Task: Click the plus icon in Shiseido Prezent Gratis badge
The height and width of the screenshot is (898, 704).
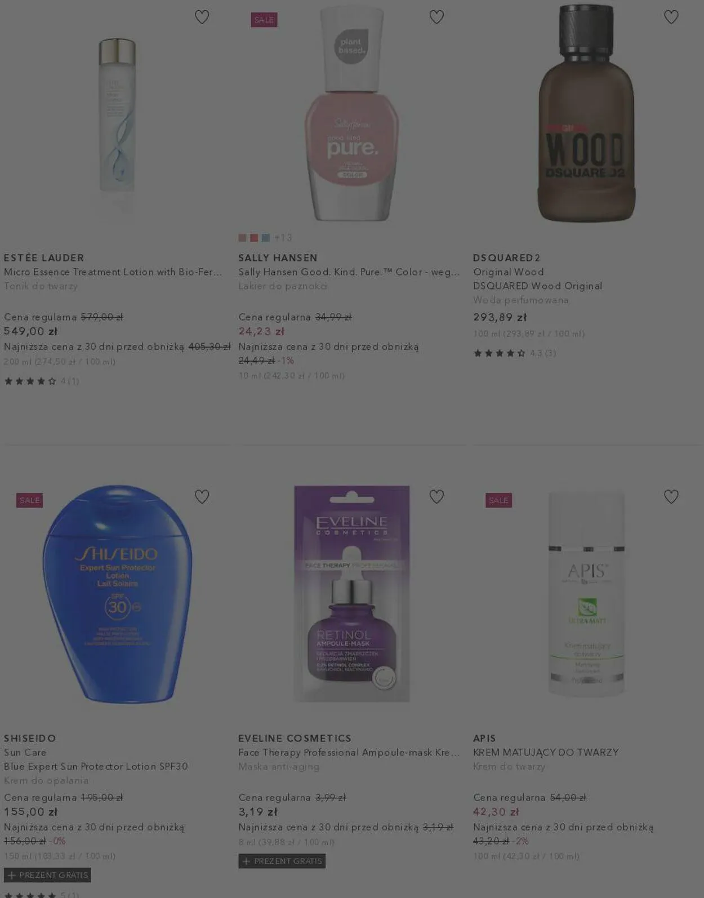Action: 11,875
